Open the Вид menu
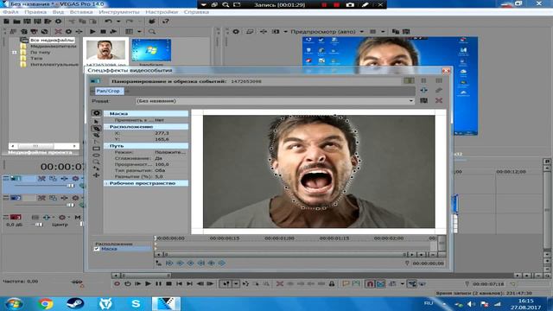The height and width of the screenshot is (311, 553). coord(58,12)
